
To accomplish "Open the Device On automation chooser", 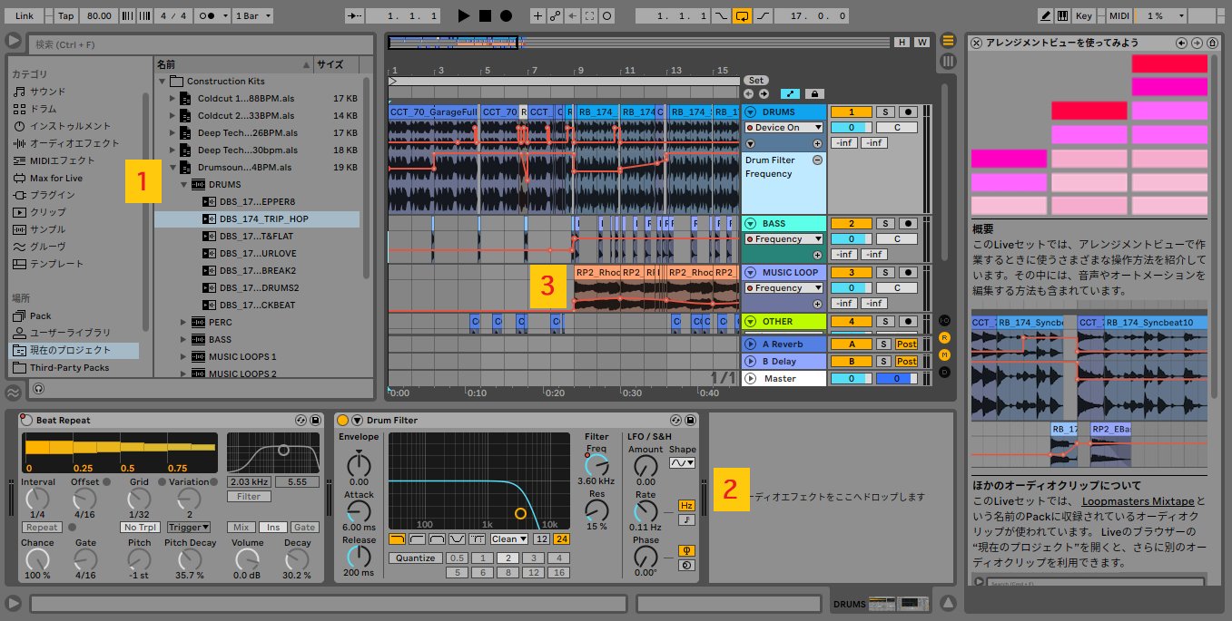I will (x=784, y=128).
